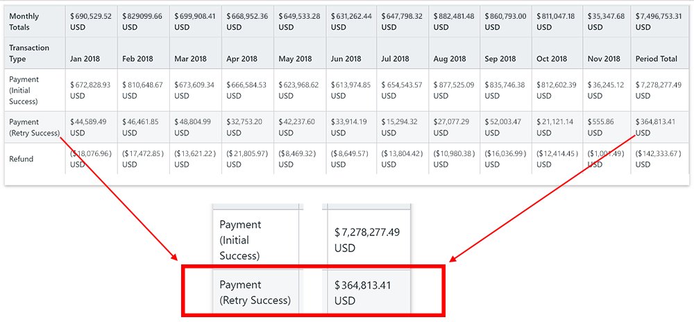Click retry success value $27,077.29 USD
Screen dimensions: 694x322
452,128
